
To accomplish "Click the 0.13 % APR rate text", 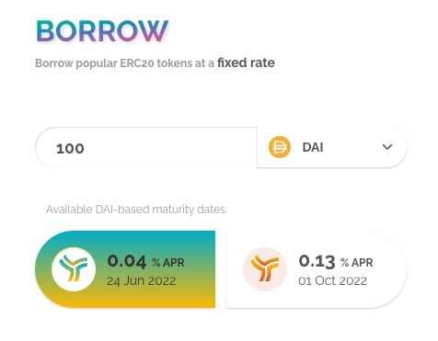I will tap(336, 262).
